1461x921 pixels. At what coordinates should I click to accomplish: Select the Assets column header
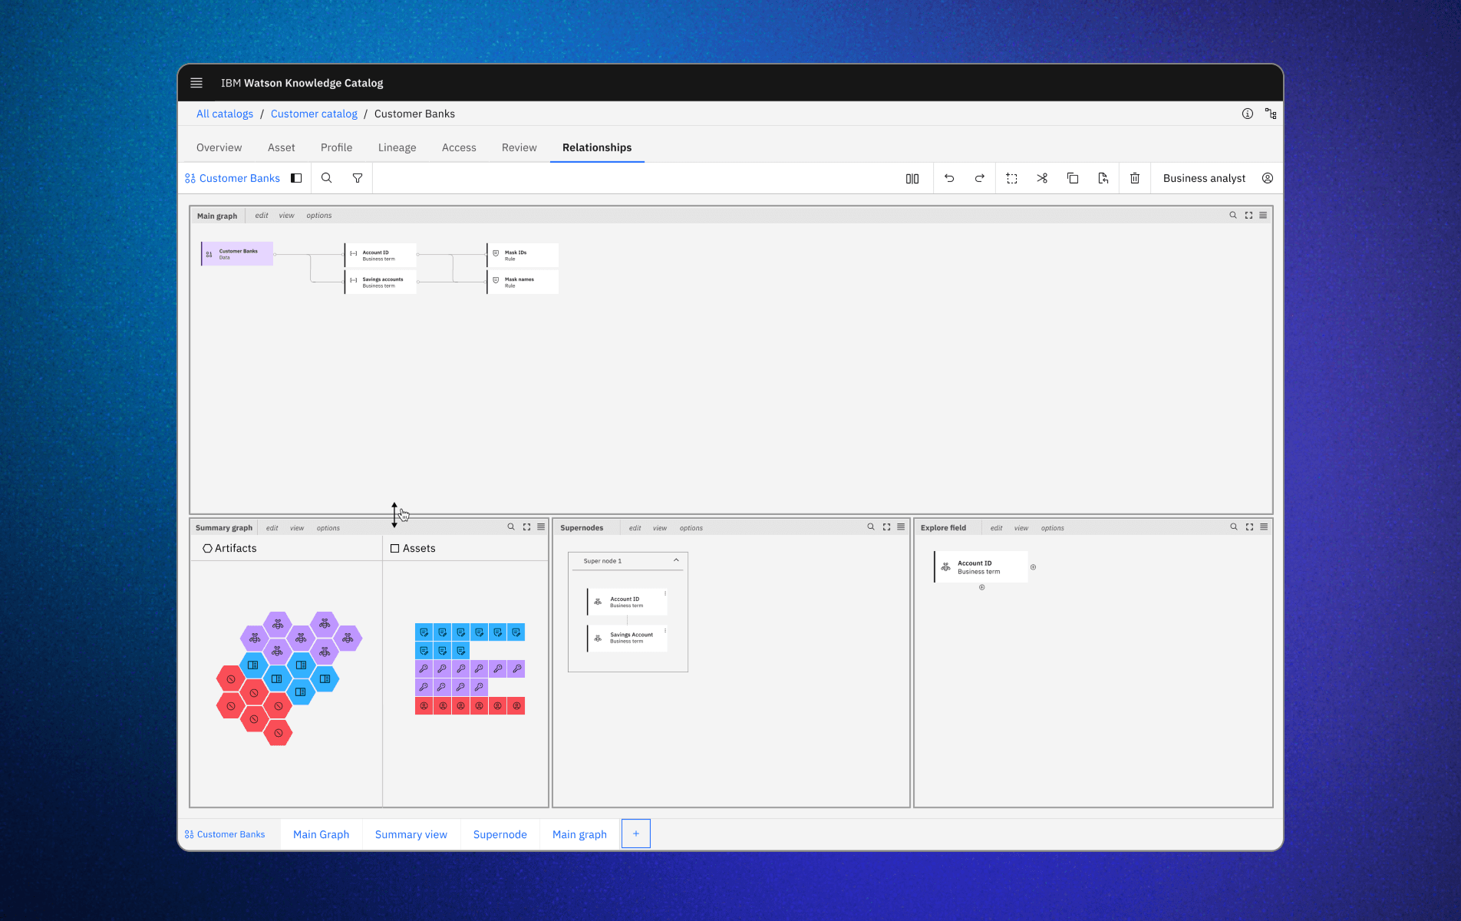(413, 548)
